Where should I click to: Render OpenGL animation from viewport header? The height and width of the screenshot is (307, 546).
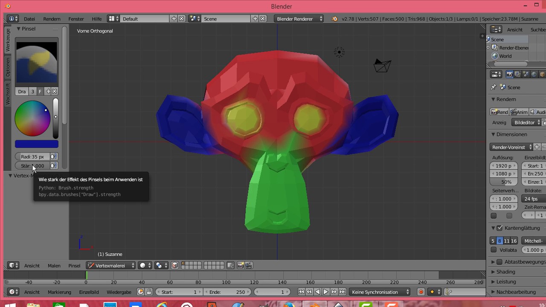(x=249, y=265)
